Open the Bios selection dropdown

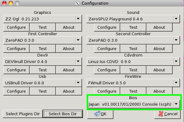134,104
